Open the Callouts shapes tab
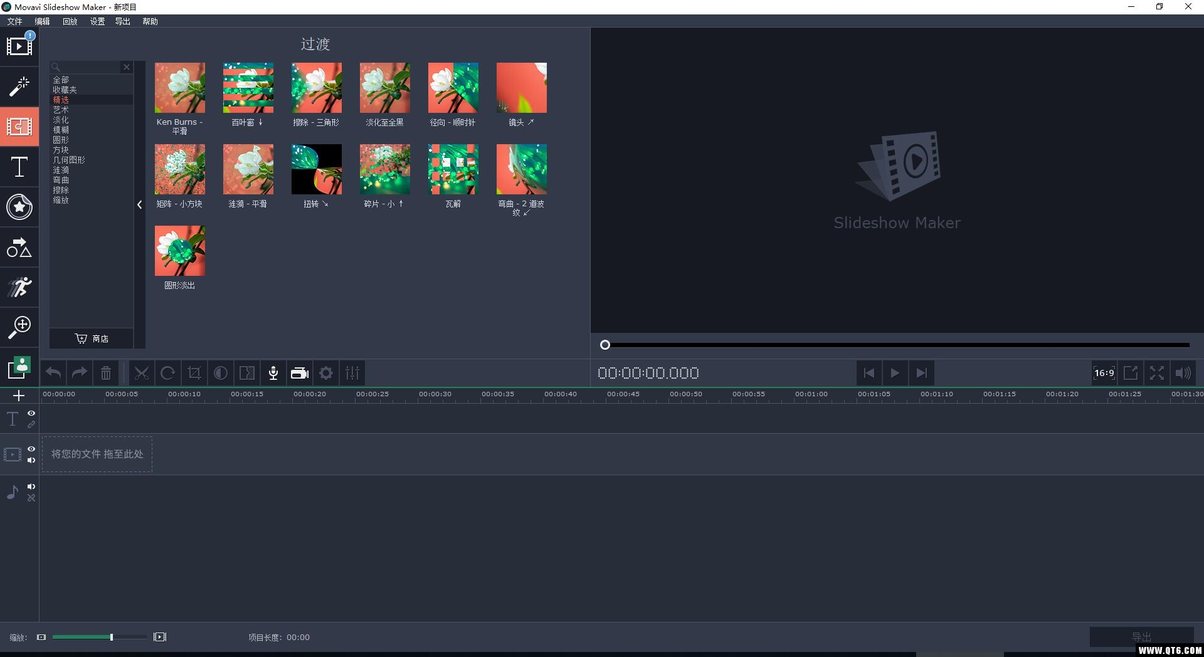1204x657 pixels. point(19,248)
